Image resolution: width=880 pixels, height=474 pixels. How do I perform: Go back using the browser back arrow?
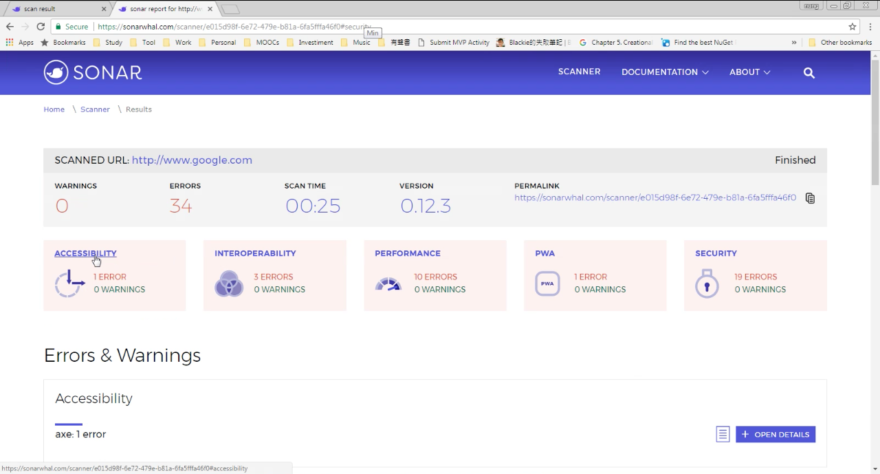tap(10, 27)
